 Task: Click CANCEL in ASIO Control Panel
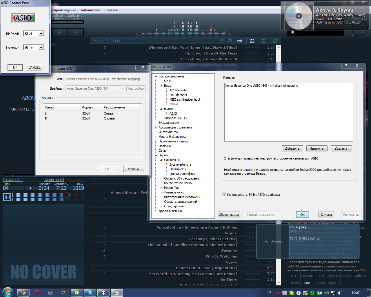[x=34, y=68]
